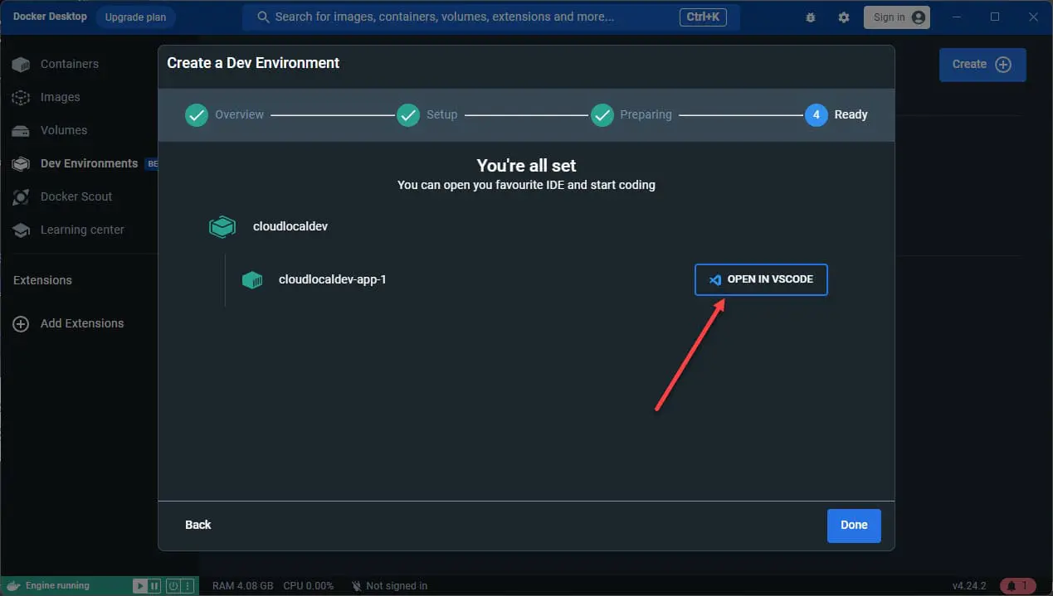Click the Overview step checkmark
This screenshot has height=596, width=1053.
pyautogui.click(x=197, y=114)
